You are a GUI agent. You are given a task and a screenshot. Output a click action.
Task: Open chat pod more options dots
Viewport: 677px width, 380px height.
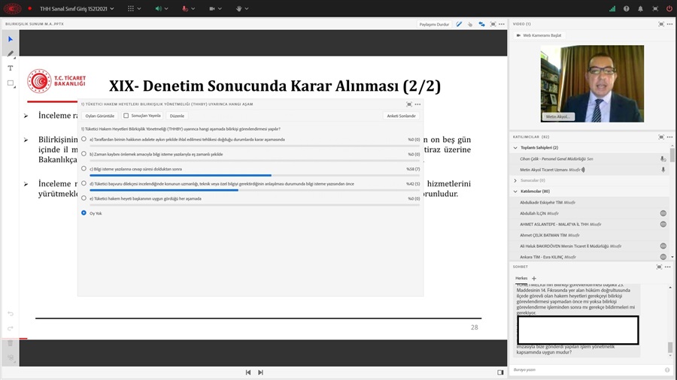pyautogui.click(x=667, y=267)
